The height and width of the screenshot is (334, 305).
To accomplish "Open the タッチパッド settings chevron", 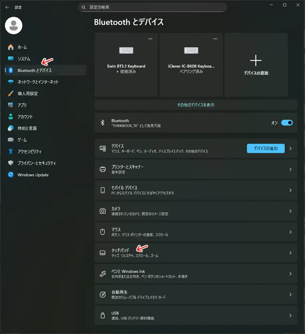I will pos(291,253).
